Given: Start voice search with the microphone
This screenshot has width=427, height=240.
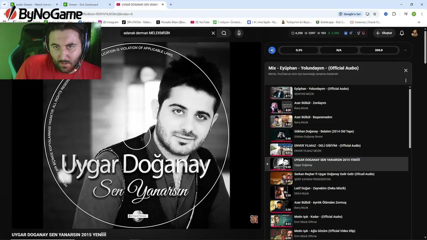Looking at the screenshot, I should click(239, 33).
